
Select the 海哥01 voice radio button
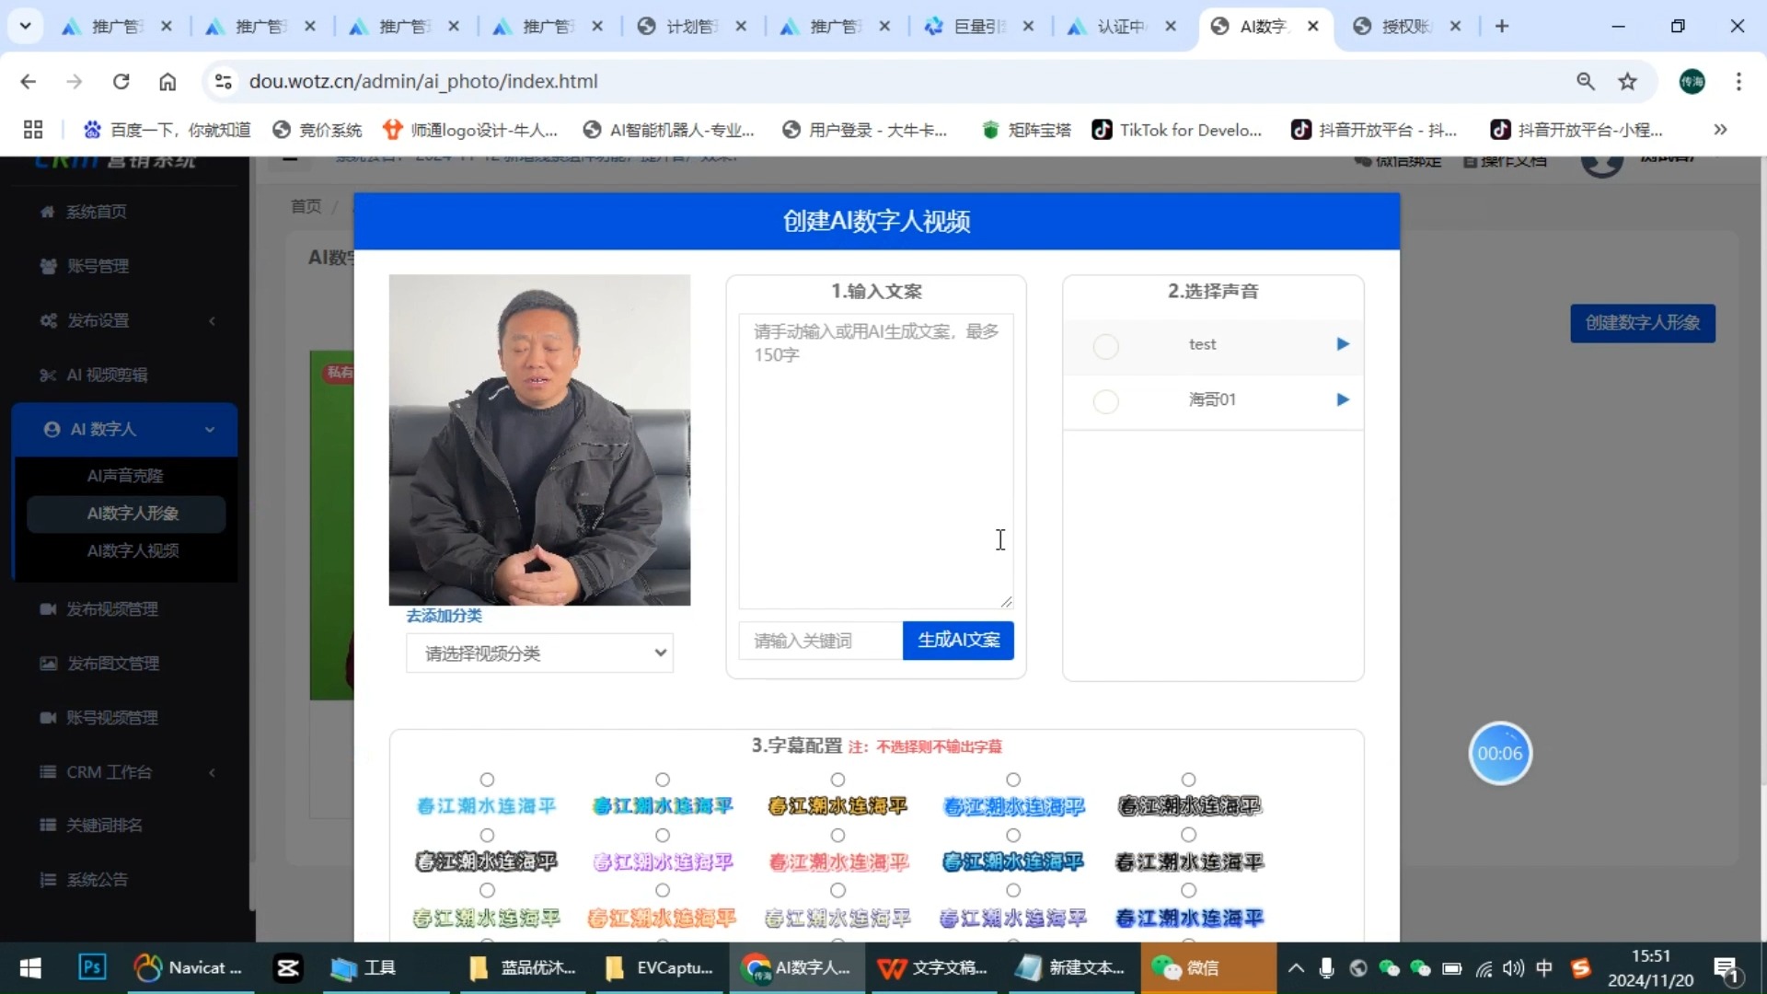point(1105,401)
